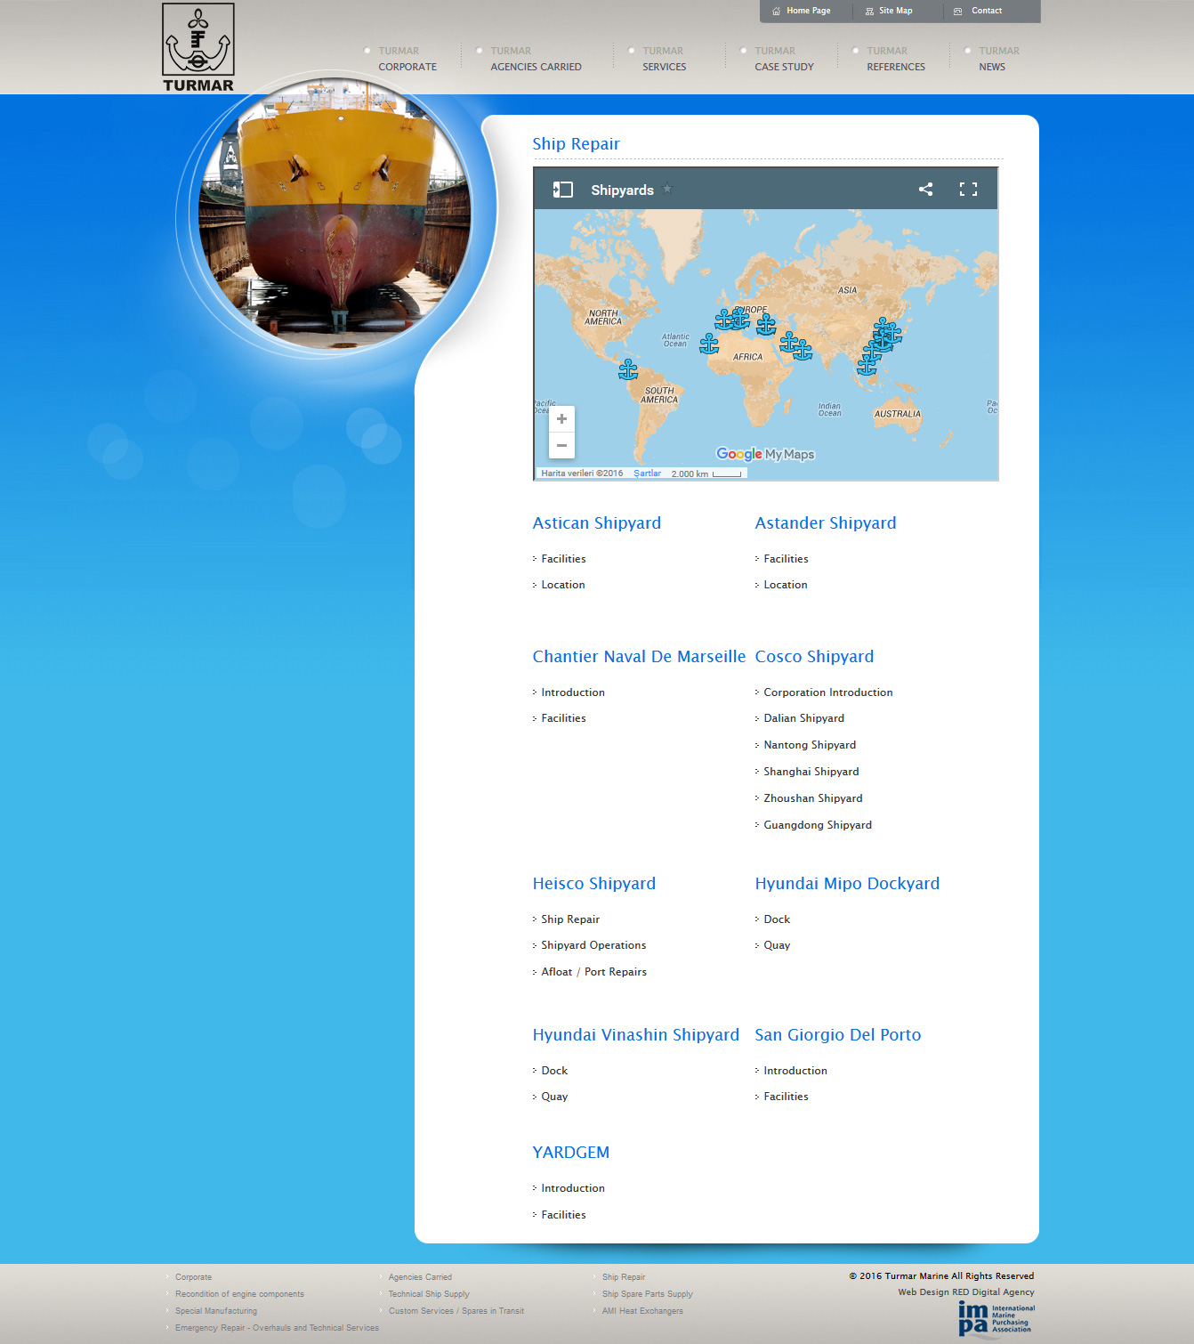Screen dimensions: 1194x1344
Task: Open Astander Shipyard Location link
Action: coord(786,585)
